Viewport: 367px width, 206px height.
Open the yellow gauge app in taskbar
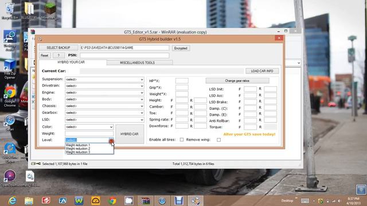[x=96, y=201]
